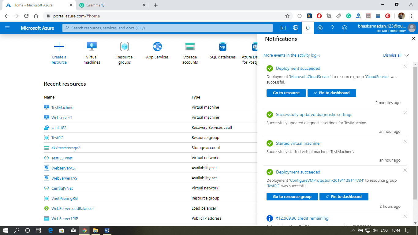Dismiss the CloudService deployment notification

tap(405, 66)
